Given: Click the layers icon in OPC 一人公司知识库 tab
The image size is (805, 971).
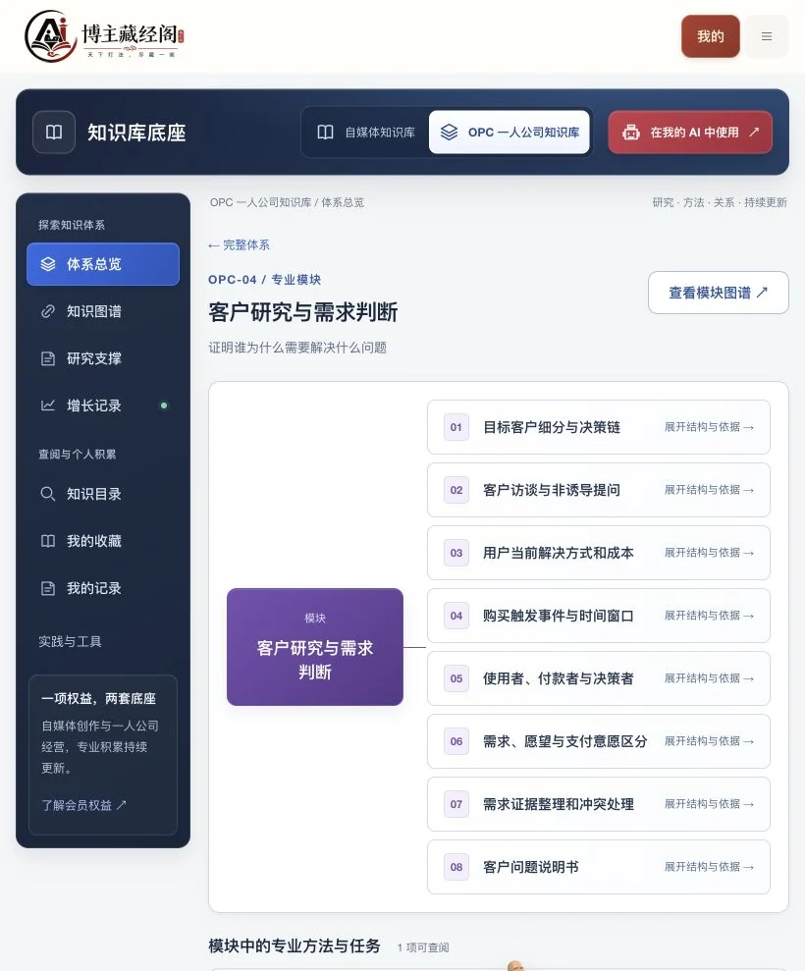Looking at the screenshot, I should pyautogui.click(x=449, y=132).
